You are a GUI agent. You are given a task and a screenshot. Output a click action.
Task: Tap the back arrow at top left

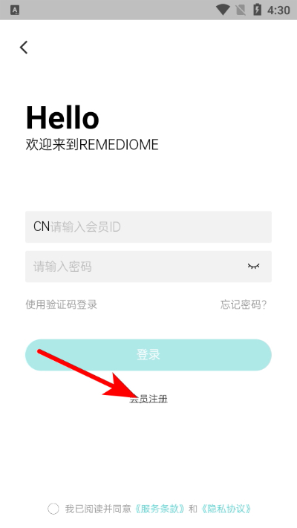tap(24, 47)
